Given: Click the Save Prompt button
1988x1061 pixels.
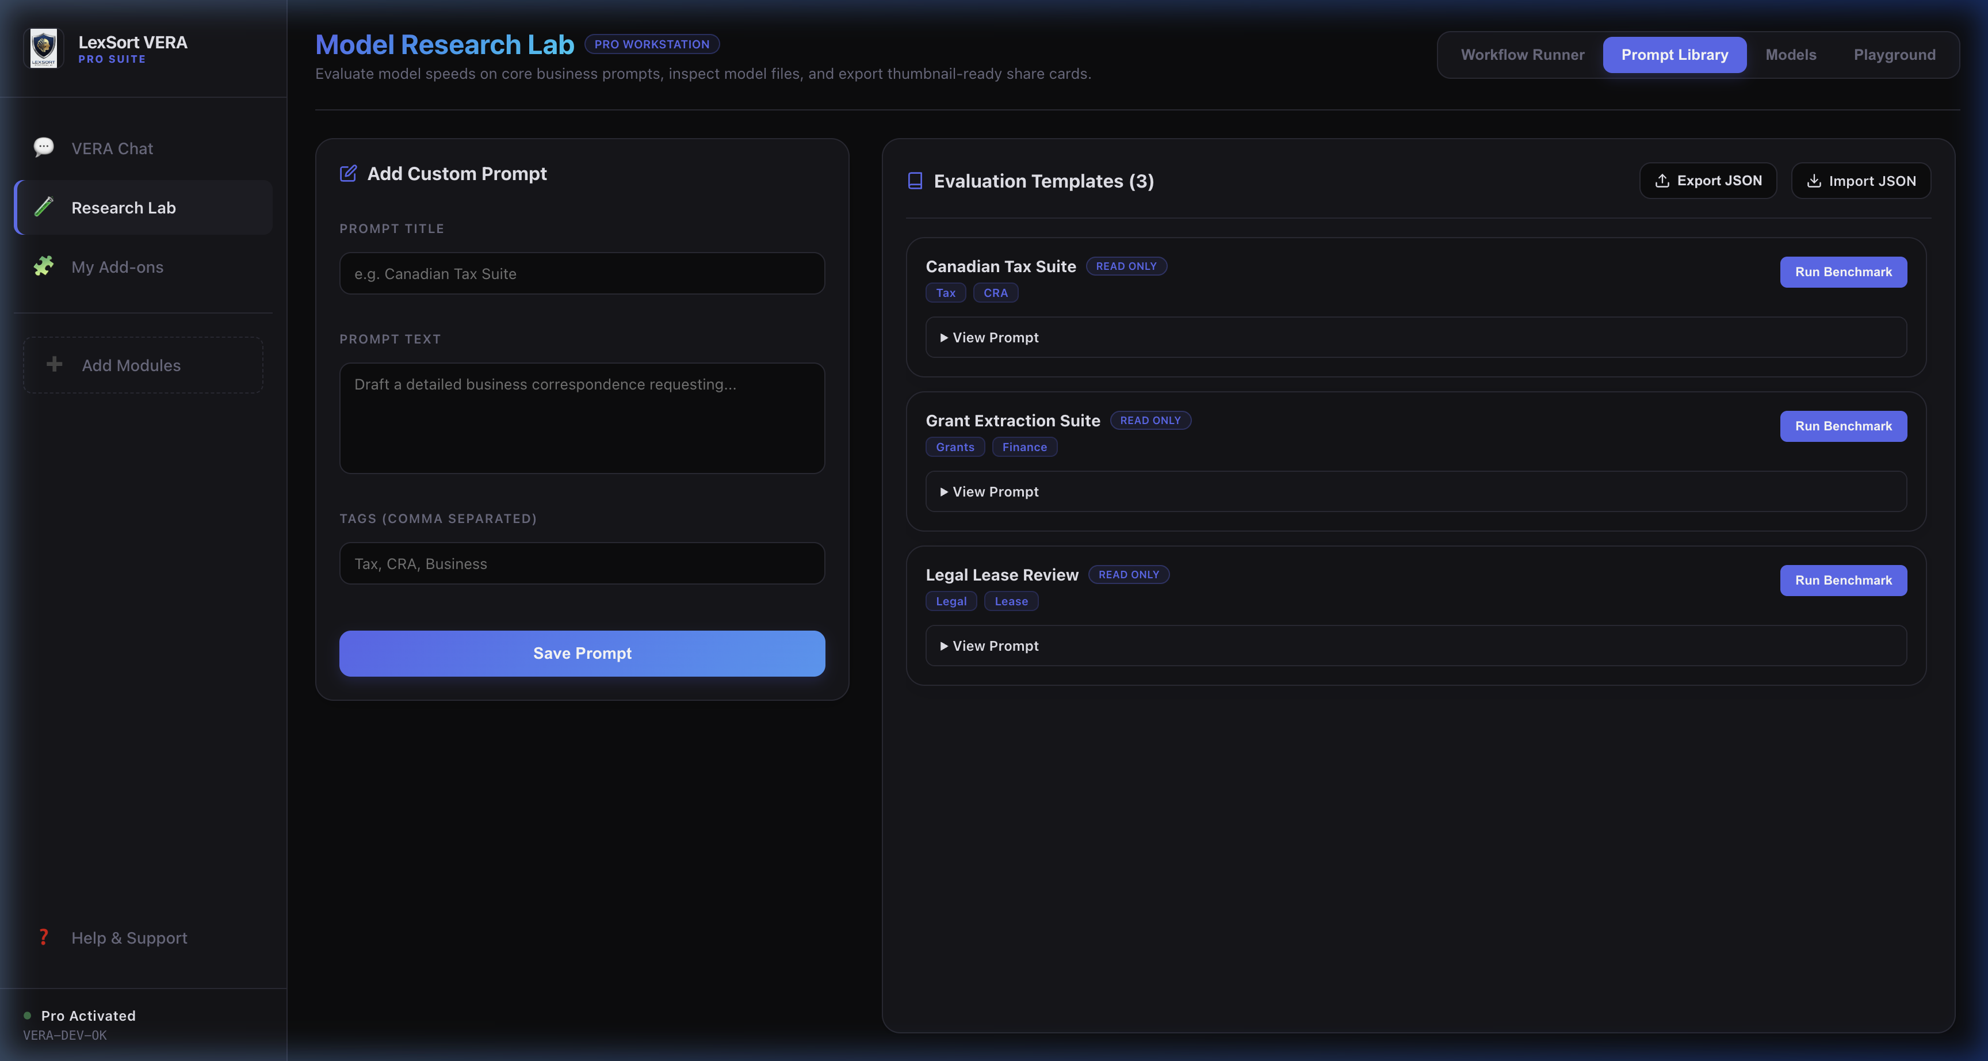Looking at the screenshot, I should pyautogui.click(x=582, y=653).
